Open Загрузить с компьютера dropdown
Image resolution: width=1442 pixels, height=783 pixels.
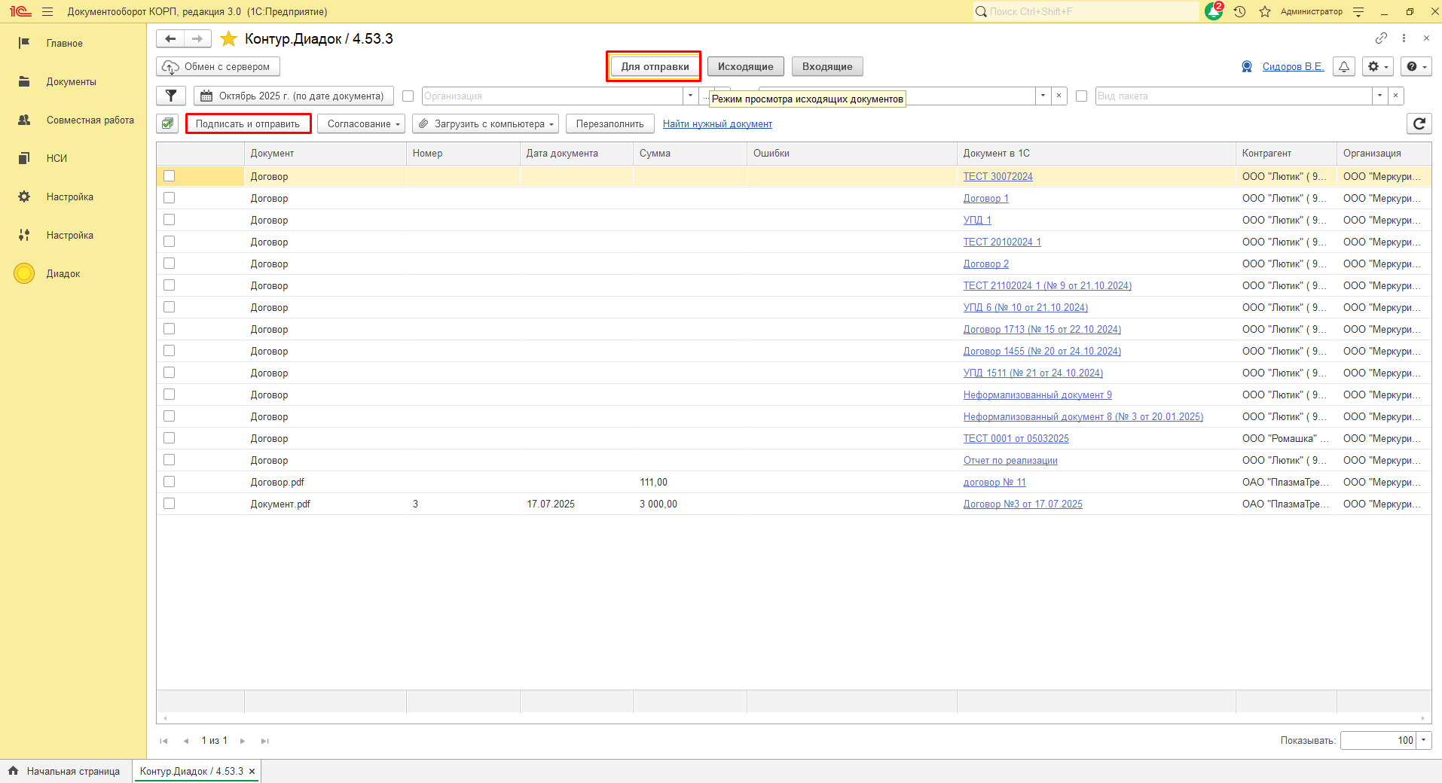[485, 123]
